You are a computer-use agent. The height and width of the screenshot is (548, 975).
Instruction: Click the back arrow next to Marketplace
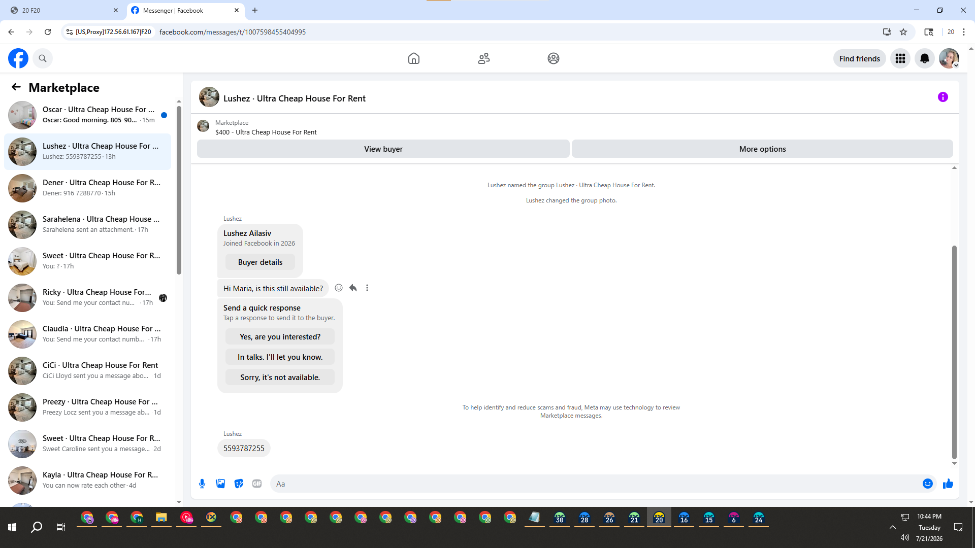point(16,87)
